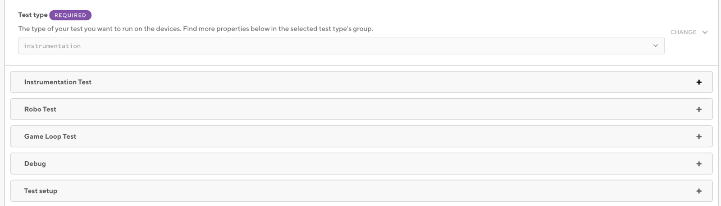
Task: Expand the Instrumentation Test group title
Action: (x=58, y=82)
